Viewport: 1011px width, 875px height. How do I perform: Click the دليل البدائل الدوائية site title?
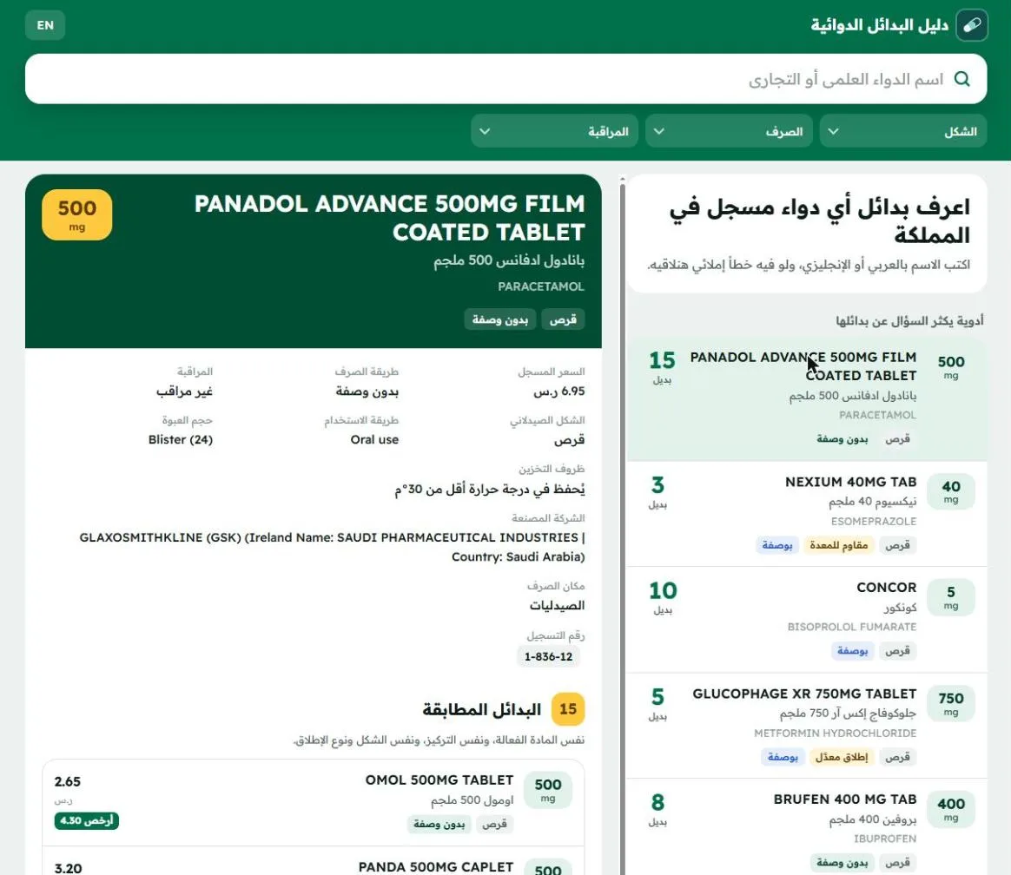click(880, 25)
